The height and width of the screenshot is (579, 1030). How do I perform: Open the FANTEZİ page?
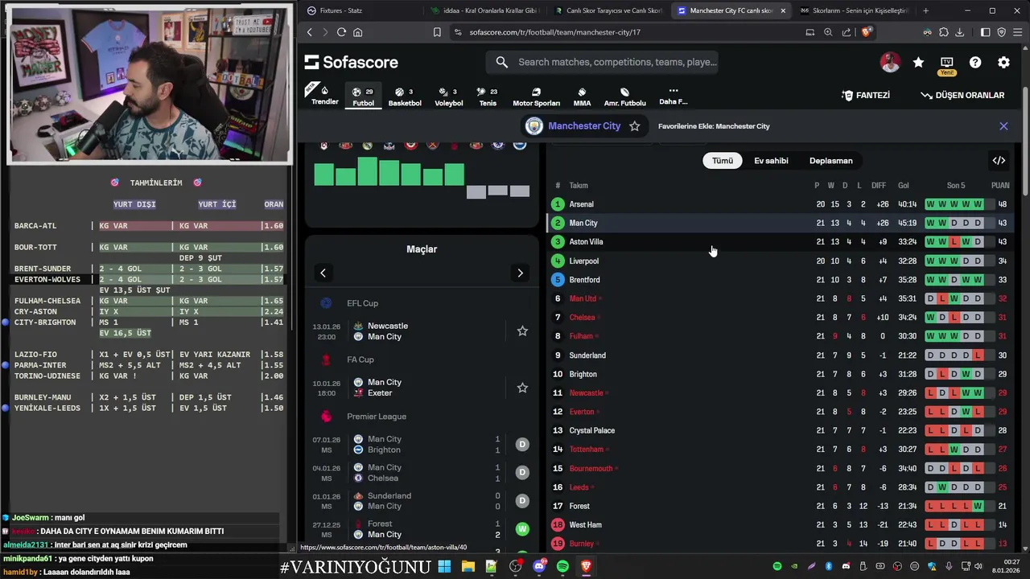point(866,95)
